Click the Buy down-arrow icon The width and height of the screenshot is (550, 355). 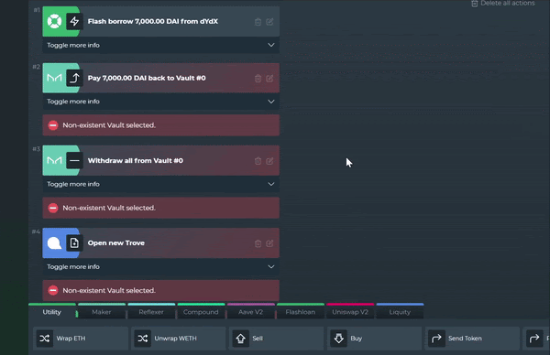click(338, 339)
